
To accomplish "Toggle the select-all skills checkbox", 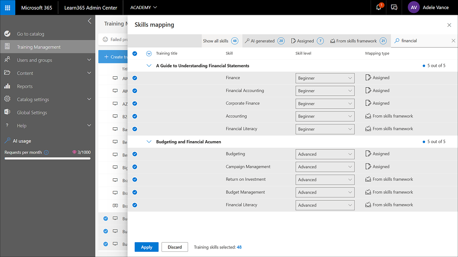I will coord(135,53).
